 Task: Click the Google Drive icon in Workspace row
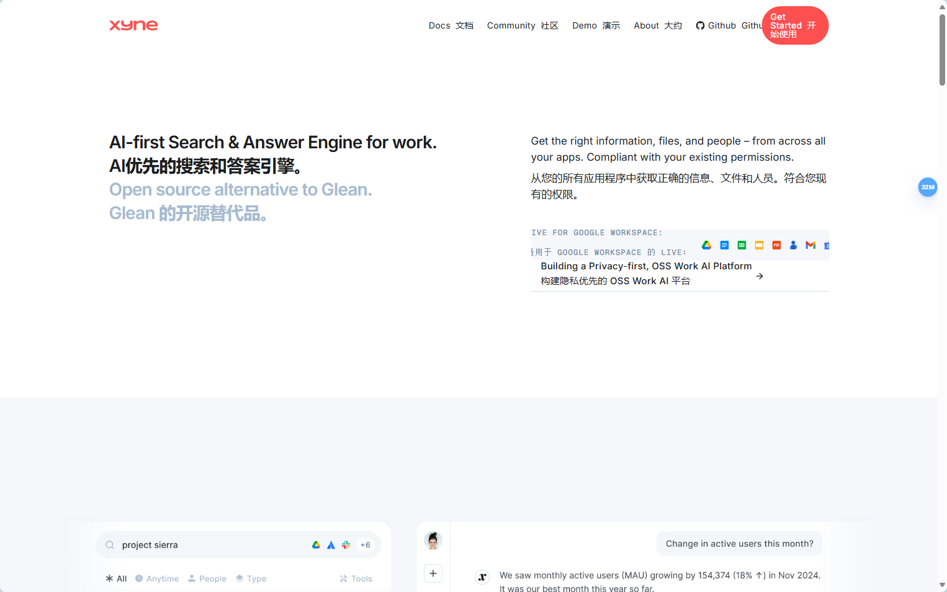(706, 245)
